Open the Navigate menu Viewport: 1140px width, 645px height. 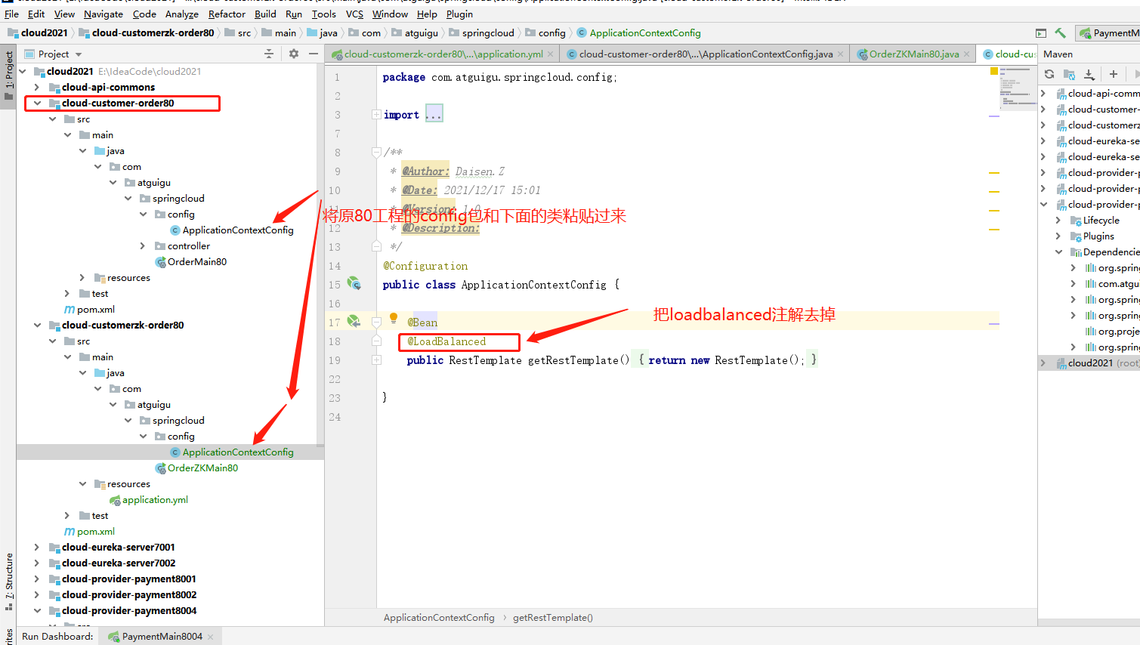click(x=103, y=14)
